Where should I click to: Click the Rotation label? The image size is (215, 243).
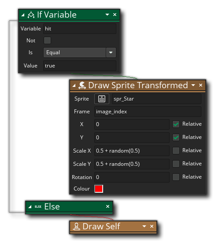tap(82, 177)
